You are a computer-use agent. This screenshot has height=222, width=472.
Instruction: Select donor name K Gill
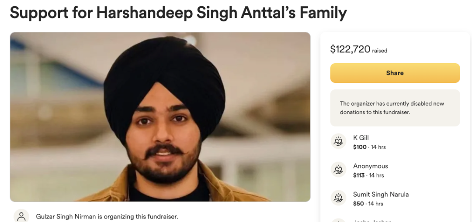pos(361,138)
